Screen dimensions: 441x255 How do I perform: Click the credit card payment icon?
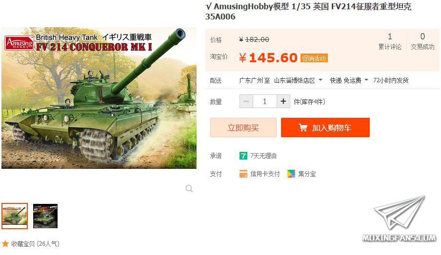(243, 174)
